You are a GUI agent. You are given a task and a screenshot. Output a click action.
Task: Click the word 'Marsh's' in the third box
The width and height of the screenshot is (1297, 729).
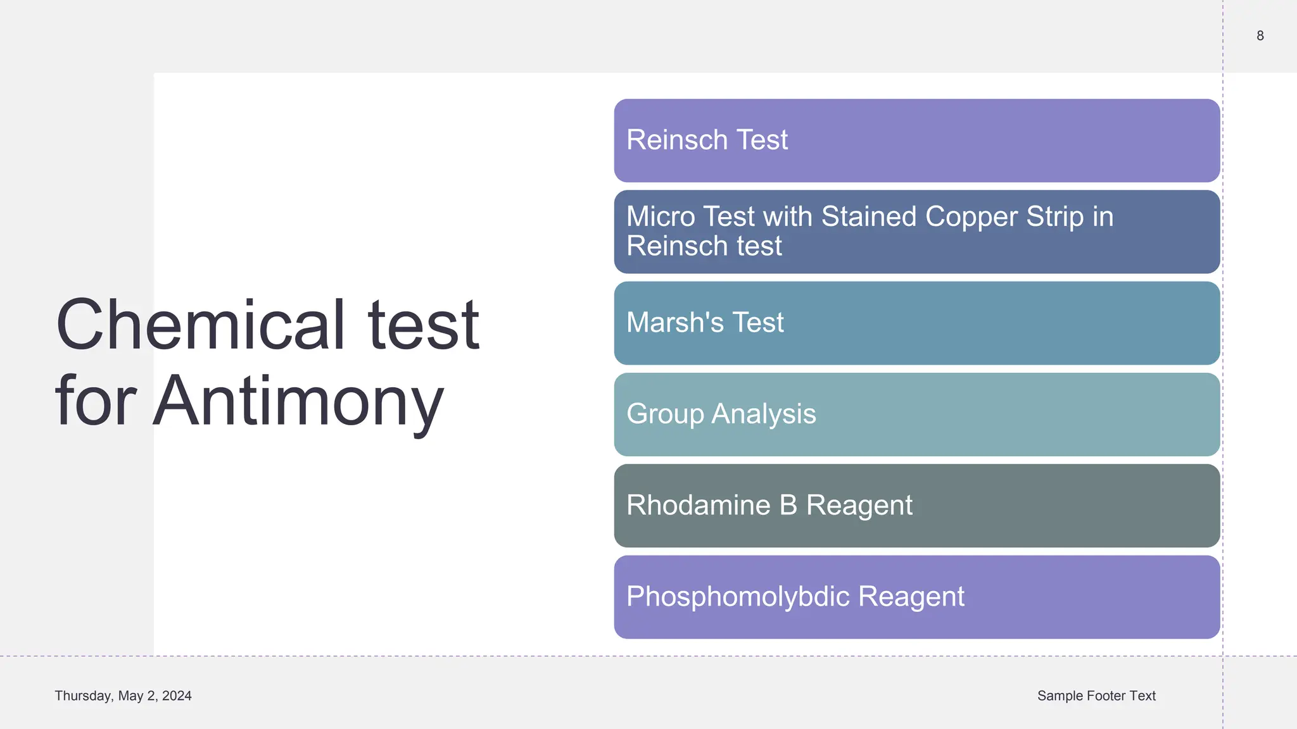pyautogui.click(x=674, y=323)
